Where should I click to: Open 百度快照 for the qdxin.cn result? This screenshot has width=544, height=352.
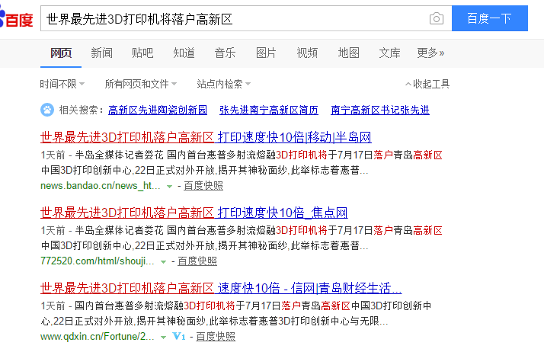click(216, 336)
